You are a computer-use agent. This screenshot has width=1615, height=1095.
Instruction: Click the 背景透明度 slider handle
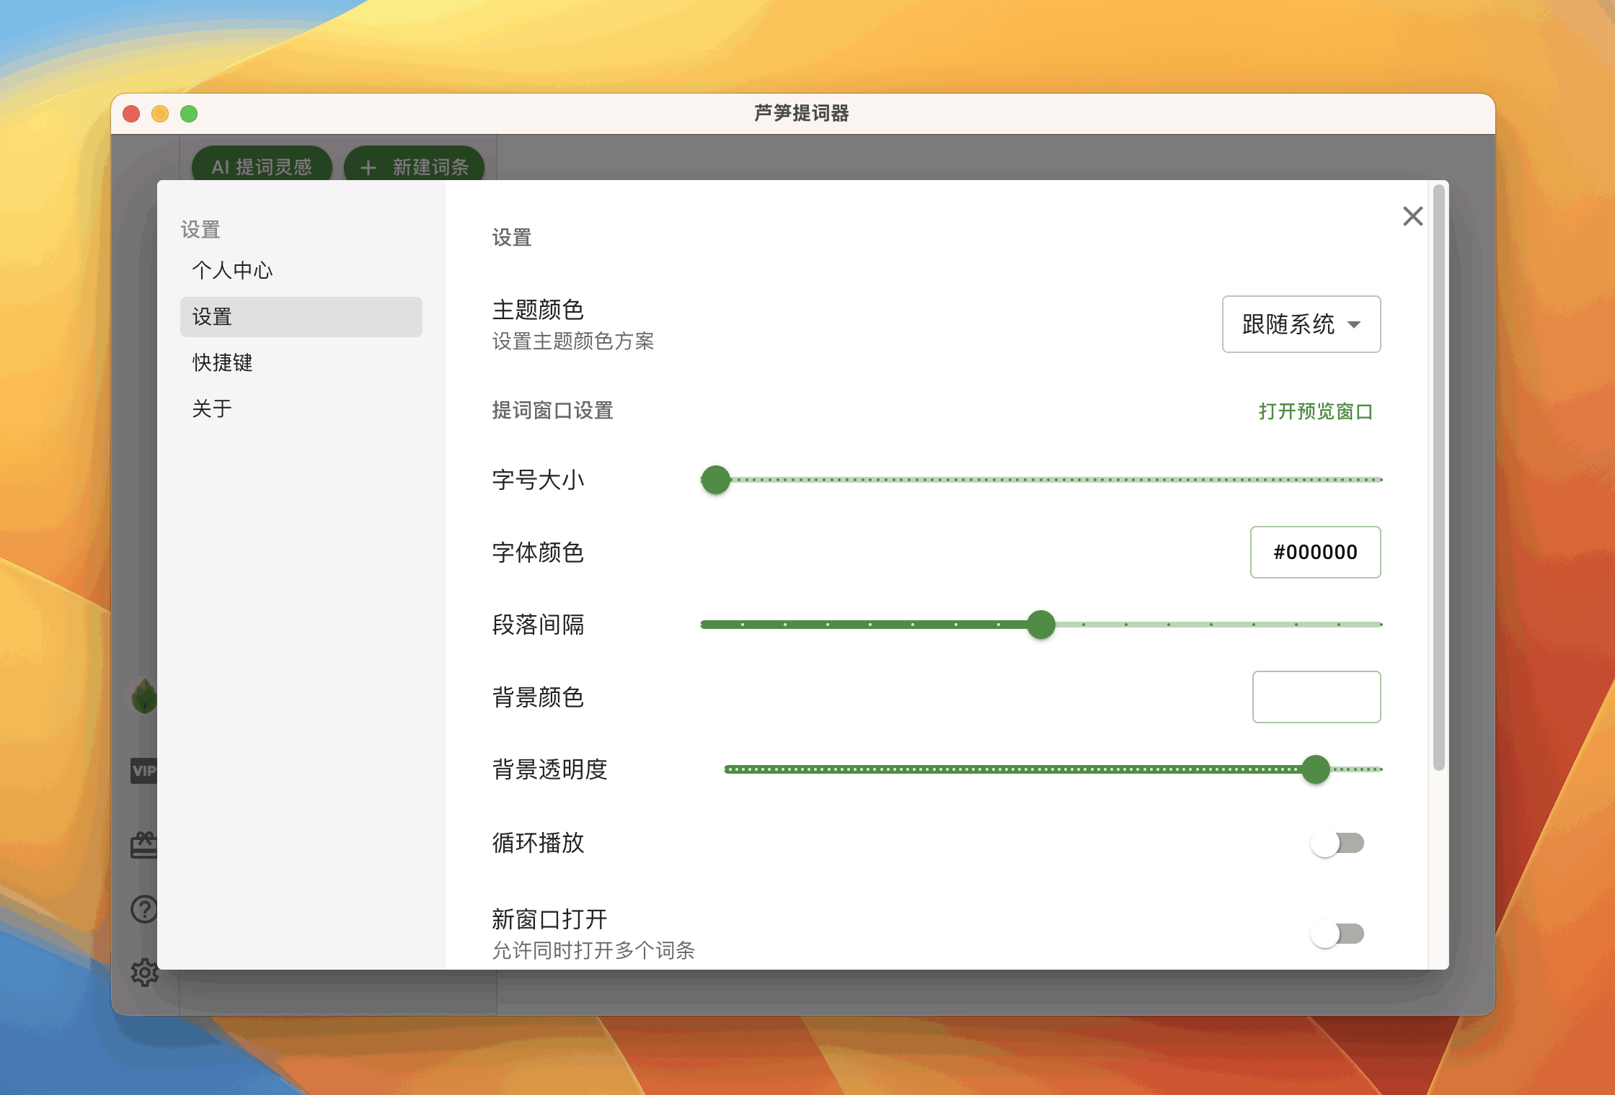(x=1316, y=769)
